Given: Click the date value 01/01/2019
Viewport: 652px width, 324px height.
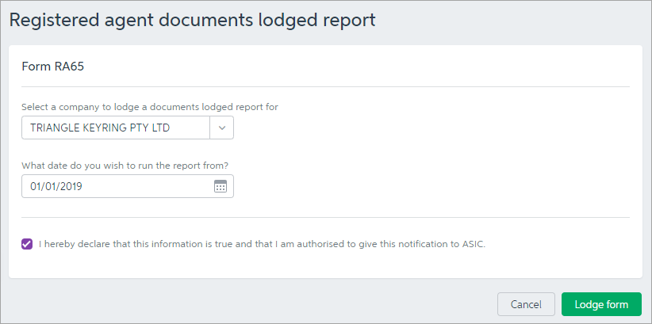Looking at the screenshot, I should (x=56, y=186).
